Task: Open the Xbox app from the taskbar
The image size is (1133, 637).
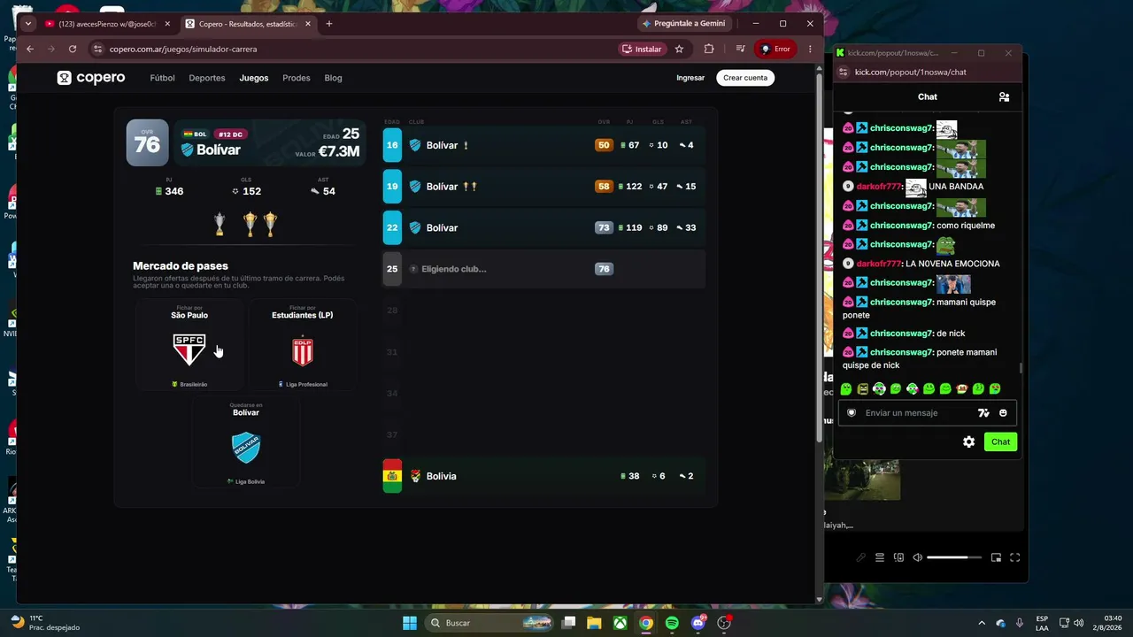Action: point(620,623)
